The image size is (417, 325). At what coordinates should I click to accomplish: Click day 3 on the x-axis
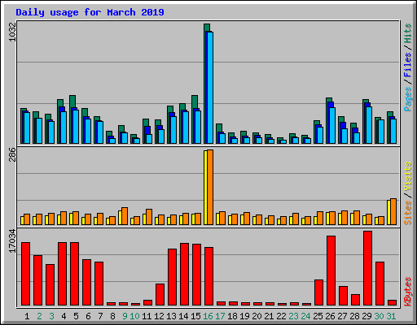pos(51,316)
